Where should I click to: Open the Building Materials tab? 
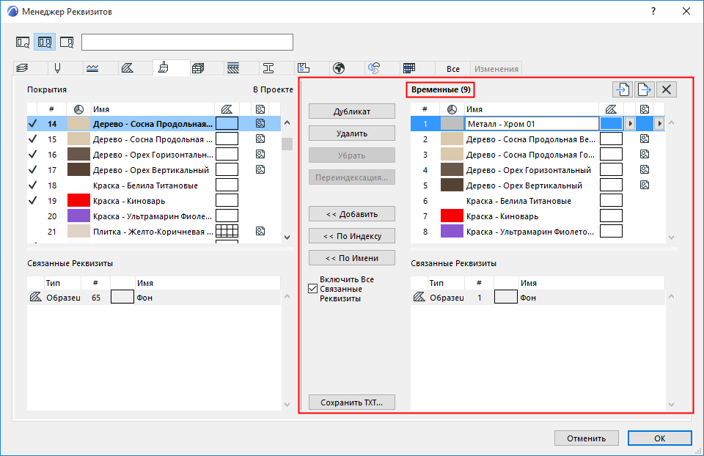pos(198,68)
